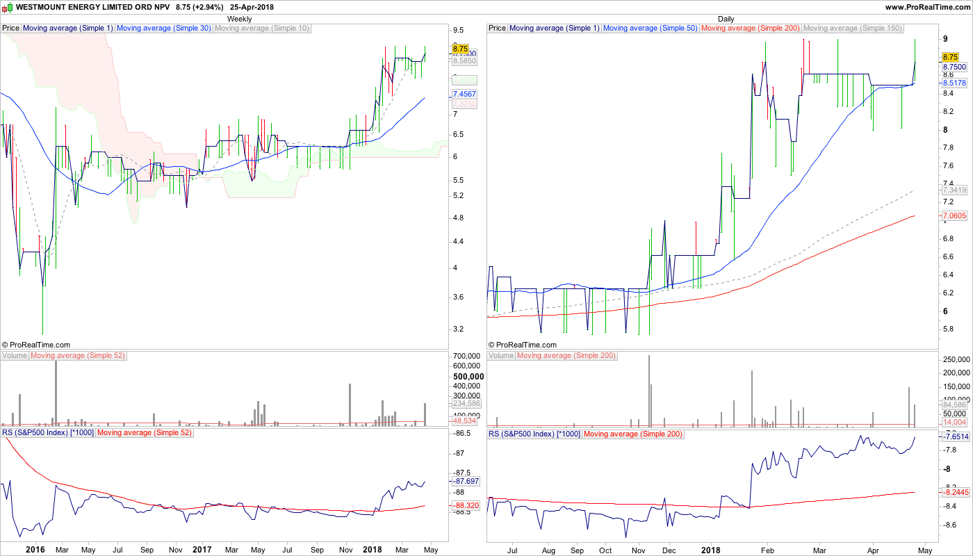Click the Dec label on the Daily time axis

(670, 550)
